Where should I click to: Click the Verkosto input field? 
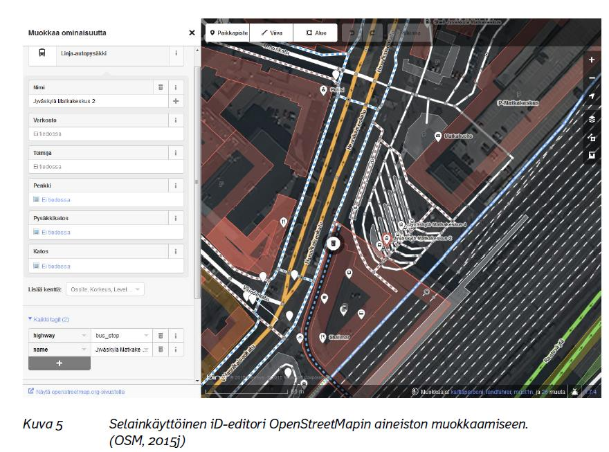(x=106, y=134)
